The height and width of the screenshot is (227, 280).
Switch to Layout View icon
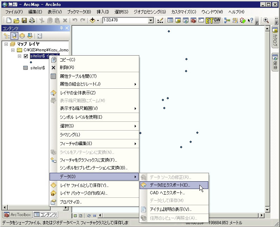(81, 216)
